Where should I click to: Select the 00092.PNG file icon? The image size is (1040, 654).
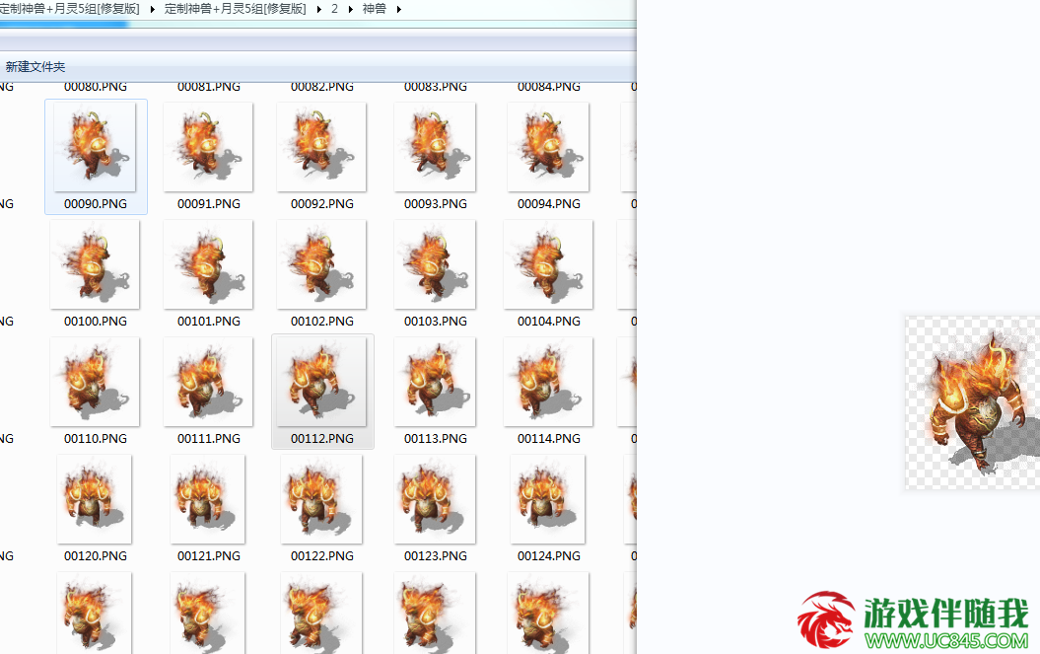pos(321,147)
